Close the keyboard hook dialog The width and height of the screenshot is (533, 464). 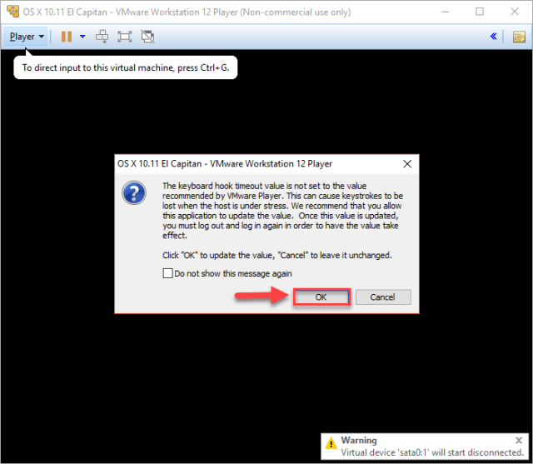pyautogui.click(x=407, y=164)
